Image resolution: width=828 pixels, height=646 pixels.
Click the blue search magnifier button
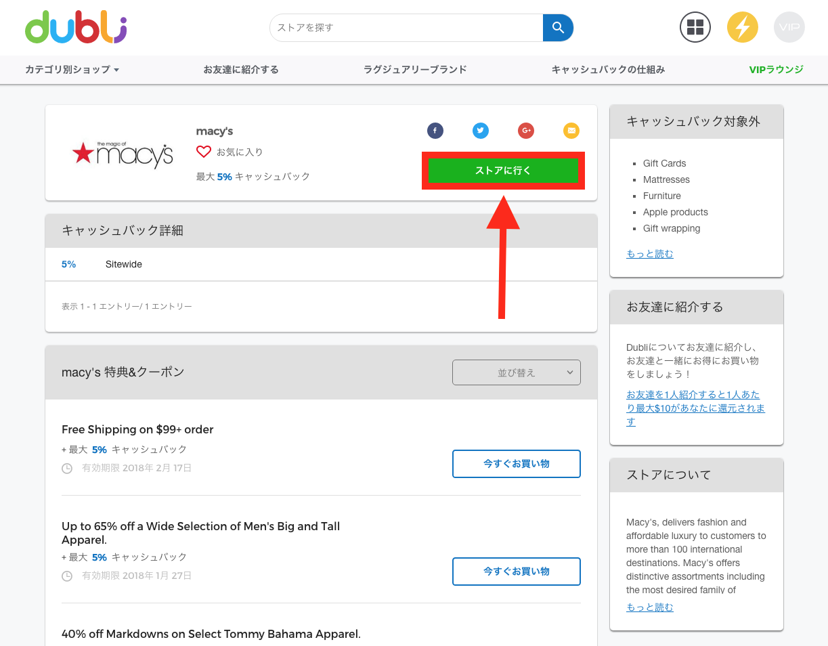click(558, 28)
